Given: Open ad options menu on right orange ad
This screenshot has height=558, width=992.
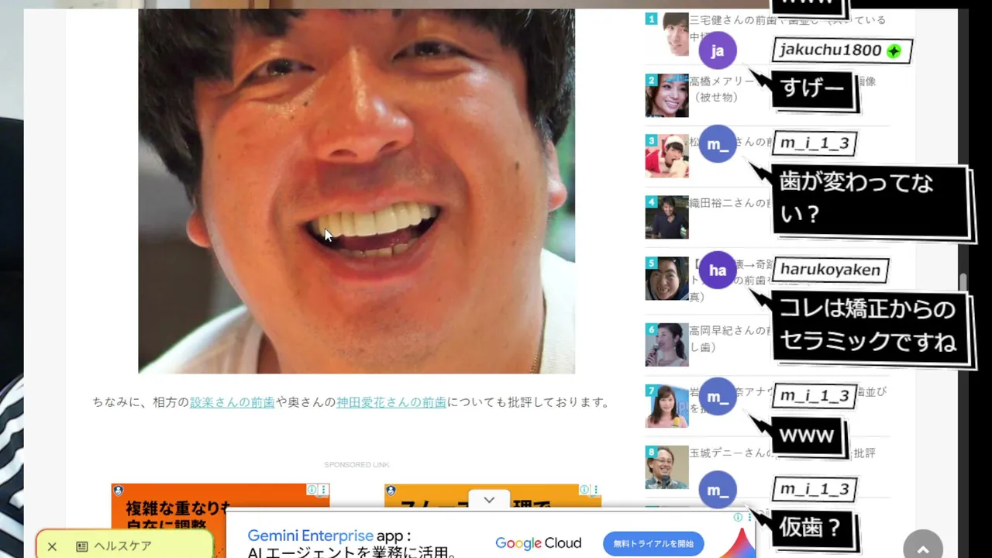Looking at the screenshot, I should (596, 490).
